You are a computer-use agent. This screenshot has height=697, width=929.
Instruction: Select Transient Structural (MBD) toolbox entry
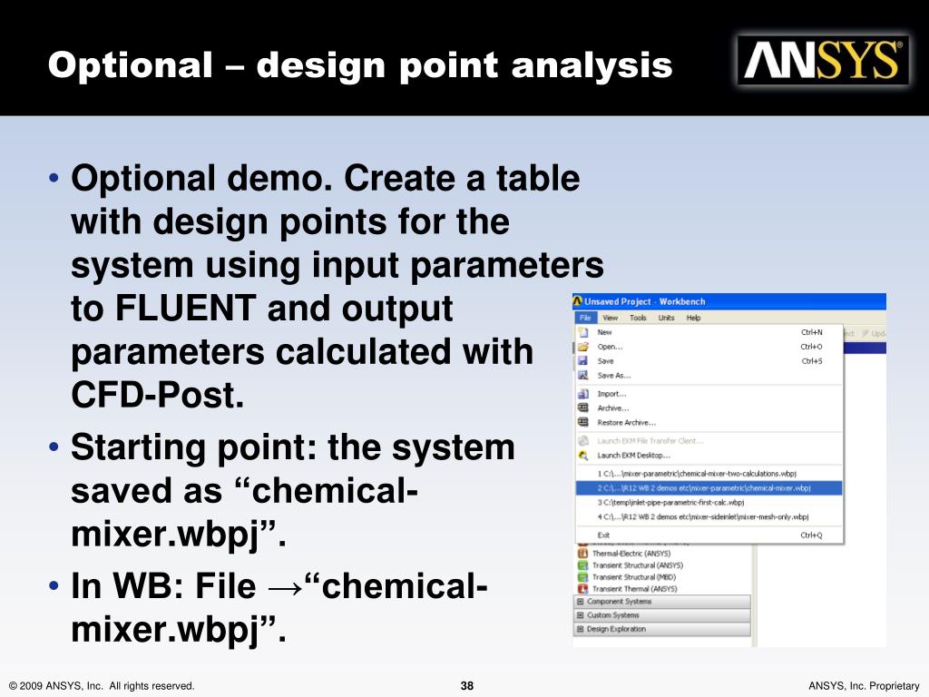click(634, 577)
